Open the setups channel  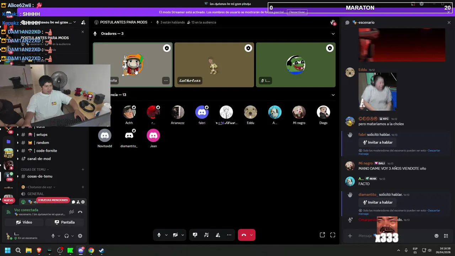[52, 134]
